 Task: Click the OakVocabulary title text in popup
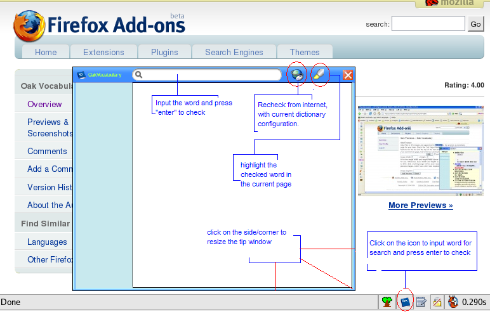coord(104,75)
